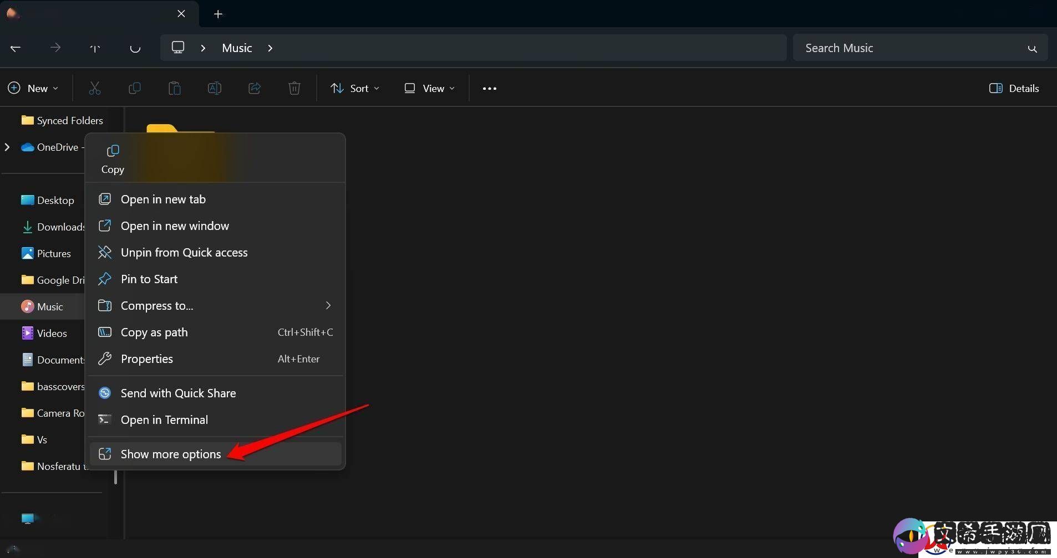Open the Sort dropdown

point(355,89)
